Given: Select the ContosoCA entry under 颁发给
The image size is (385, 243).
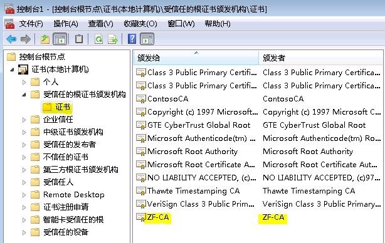Looking at the screenshot, I should (x=167, y=99).
